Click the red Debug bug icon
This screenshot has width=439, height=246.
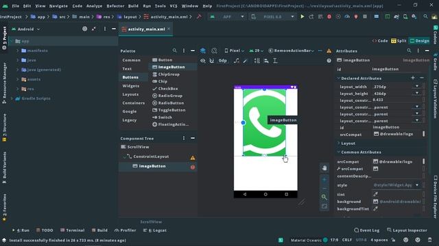click(329, 16)
